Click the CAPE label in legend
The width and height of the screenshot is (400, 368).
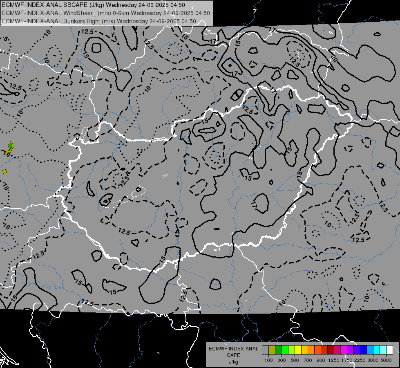point(233,355)
